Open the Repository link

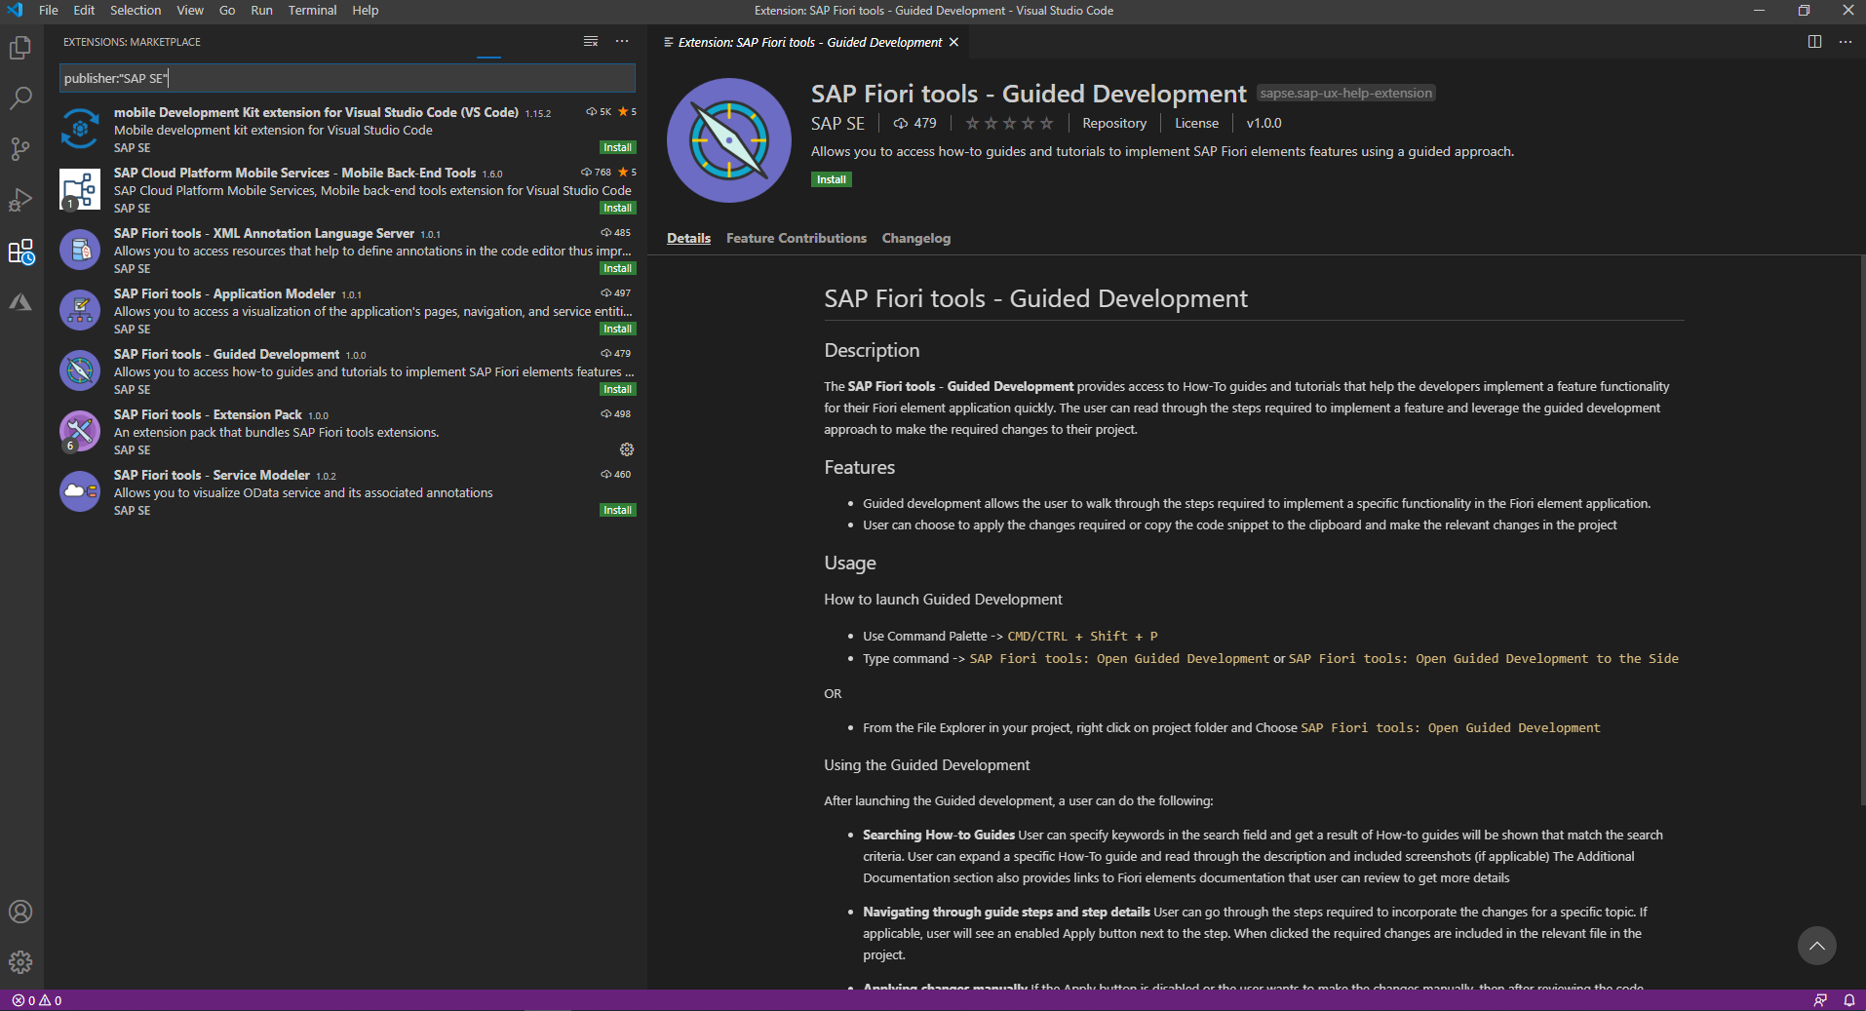point(1113,123)
